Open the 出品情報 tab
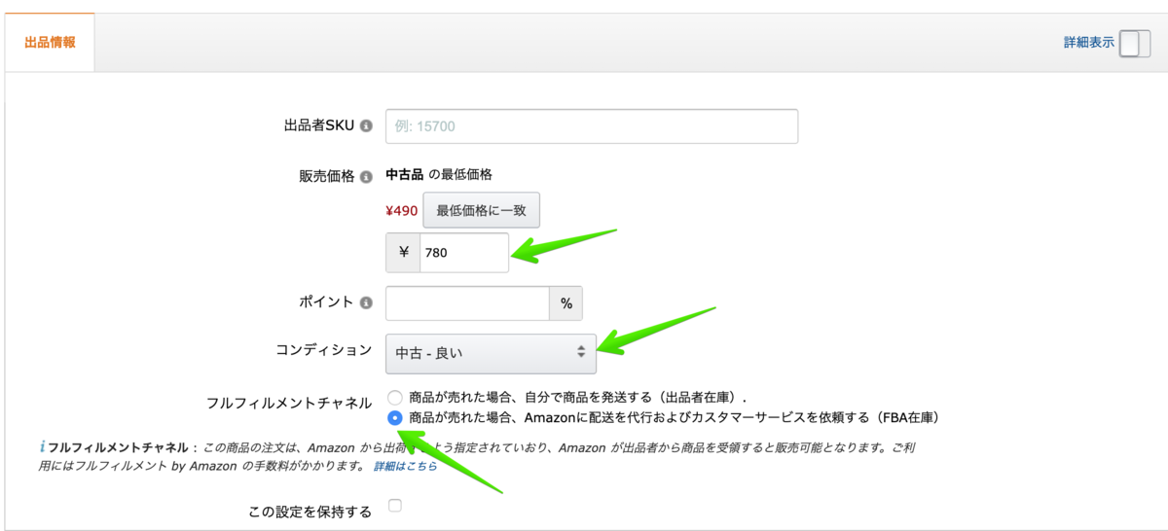The width and height of the screenshot is (1168, 531). tap(50, 43)
